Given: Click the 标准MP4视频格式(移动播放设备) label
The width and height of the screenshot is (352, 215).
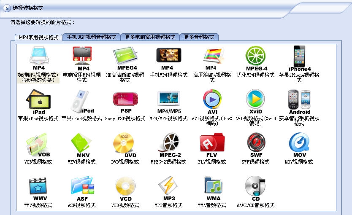Looking at the screenshot, I should 38,77.
